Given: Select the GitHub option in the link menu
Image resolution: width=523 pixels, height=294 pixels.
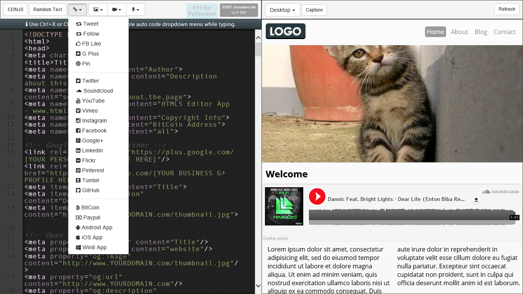Looking at the screenshot, I should (91, 190).
